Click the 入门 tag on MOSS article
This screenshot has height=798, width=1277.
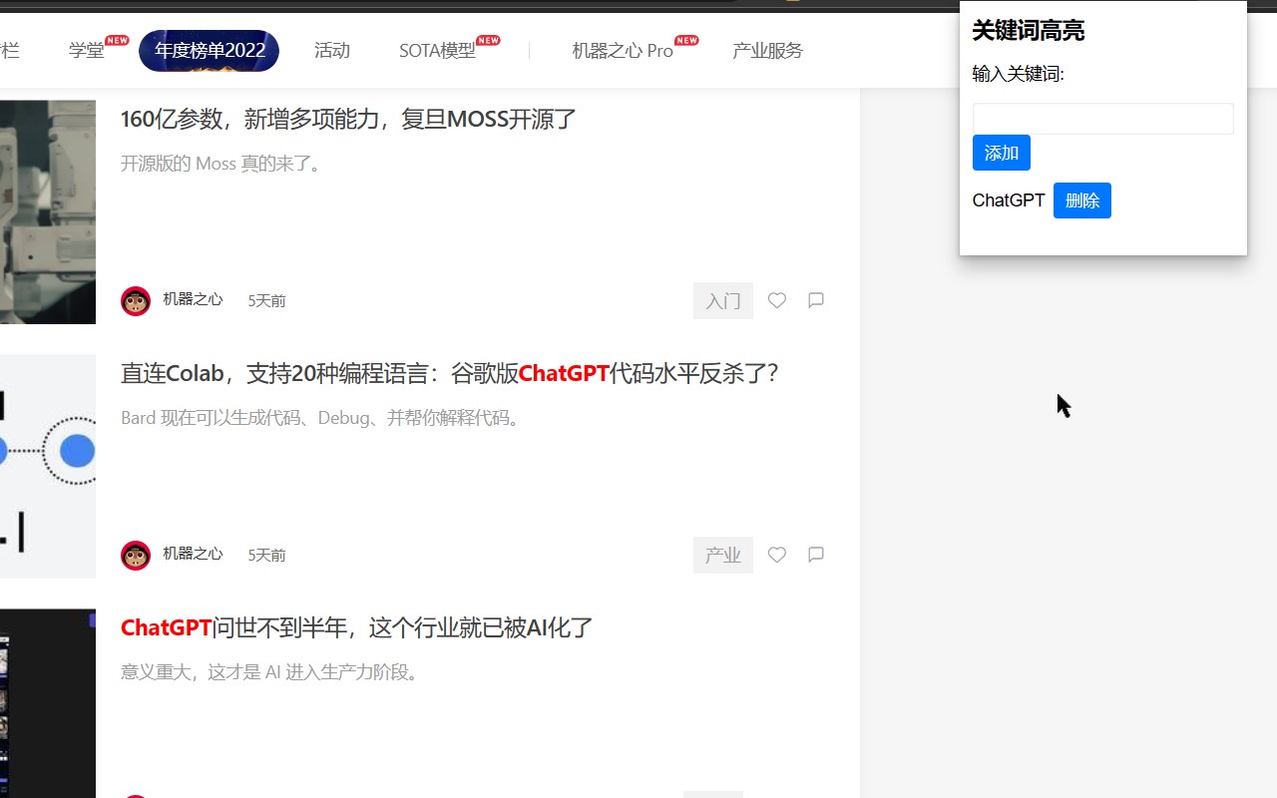pos(723,300)
